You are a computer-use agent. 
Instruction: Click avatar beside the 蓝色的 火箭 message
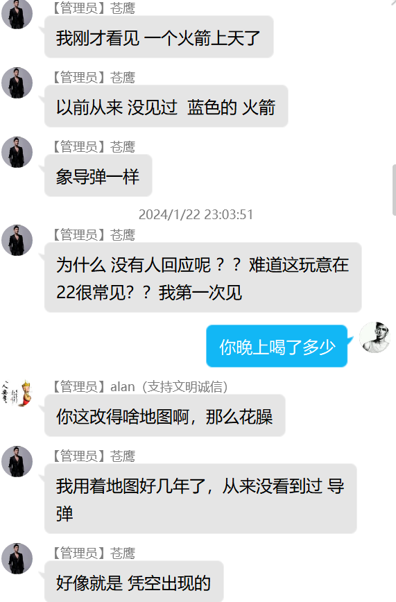coord(17,83)
